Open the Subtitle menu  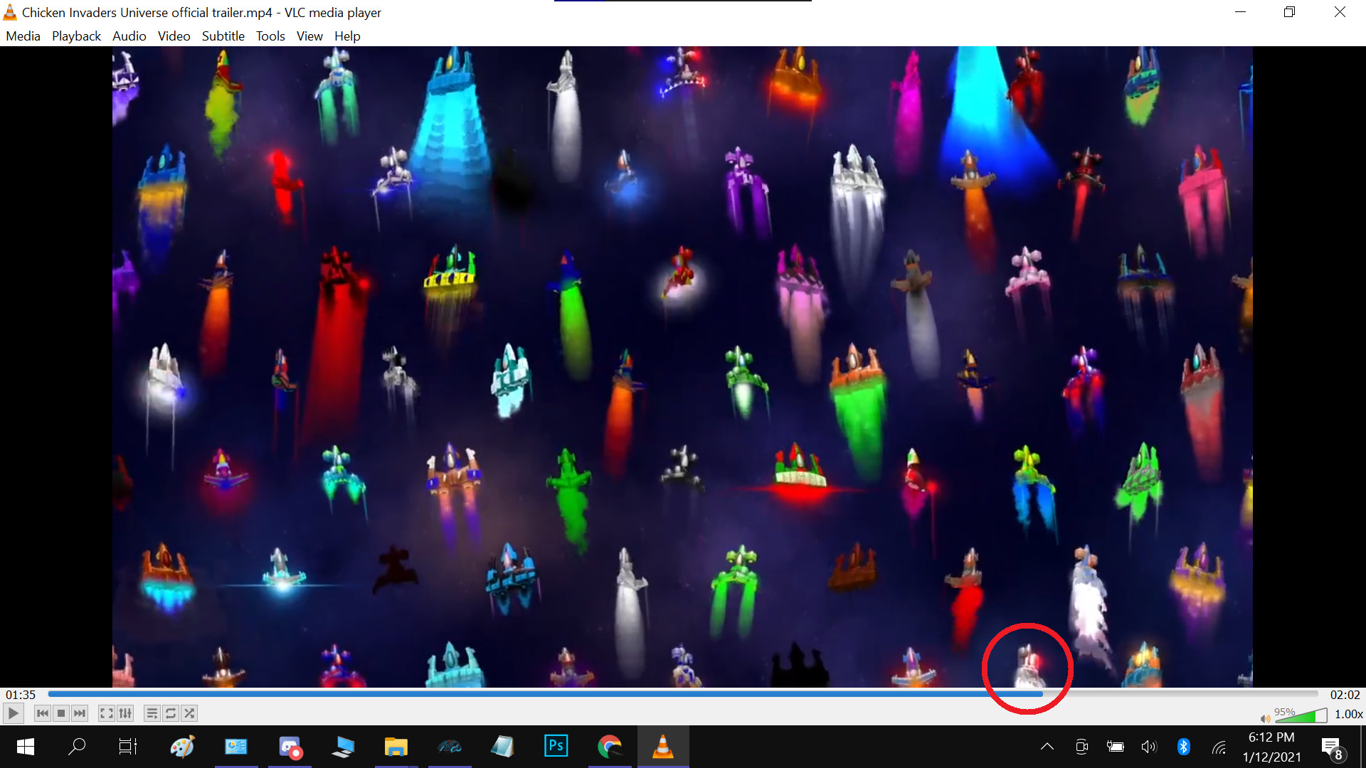(223, 36)
